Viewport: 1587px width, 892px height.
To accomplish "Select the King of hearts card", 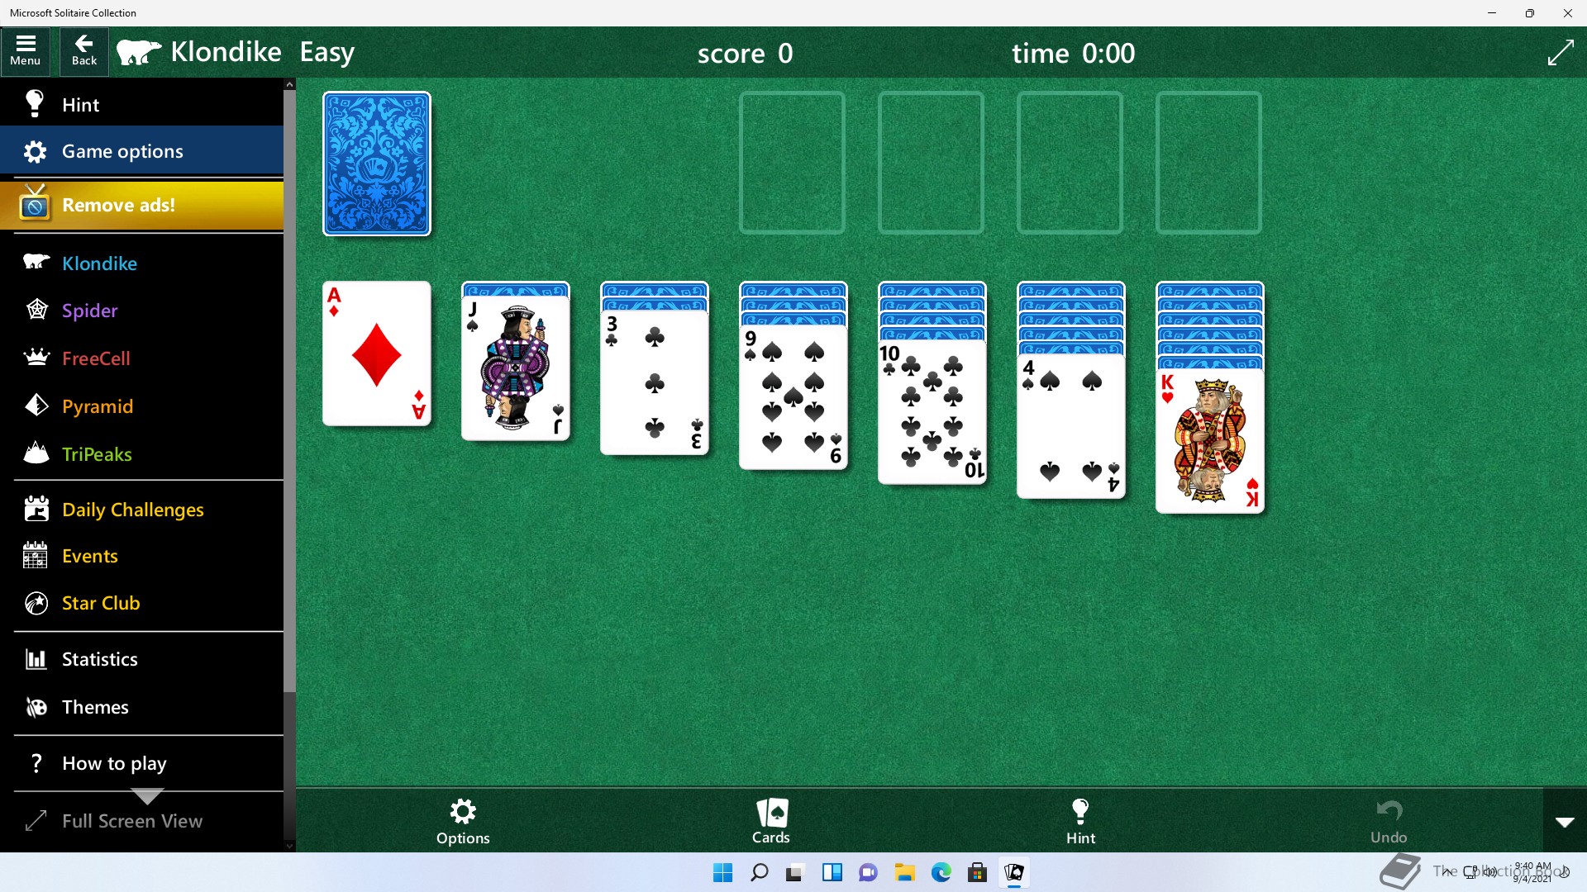I will click(1210, 442).
